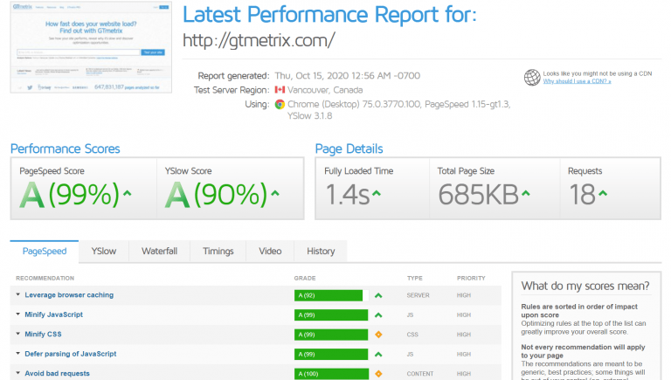Image resolution: width=671 pixels, height=380 pixels.
Task: Click 'What do my scores mean?' heading
Action: tap(585, 286)
